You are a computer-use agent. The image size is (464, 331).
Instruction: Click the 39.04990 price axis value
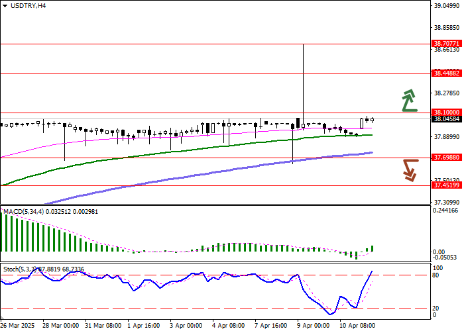pos(446,6)
